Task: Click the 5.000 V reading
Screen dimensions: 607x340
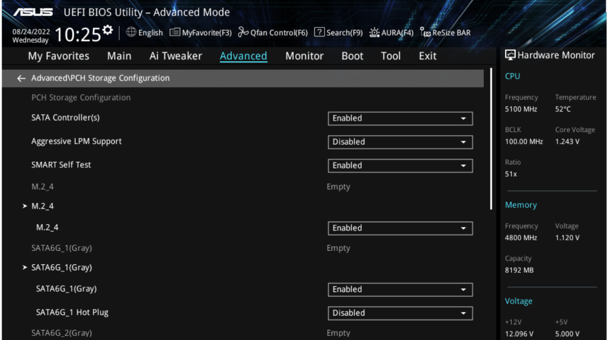Action: click(568, 334)
